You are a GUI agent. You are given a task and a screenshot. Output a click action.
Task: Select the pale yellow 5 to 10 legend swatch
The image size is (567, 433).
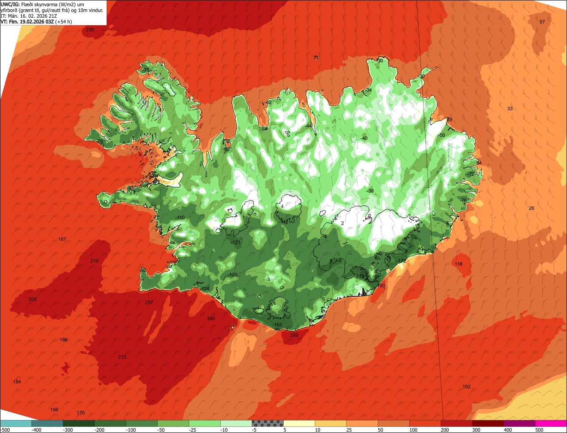coord(299,423)
